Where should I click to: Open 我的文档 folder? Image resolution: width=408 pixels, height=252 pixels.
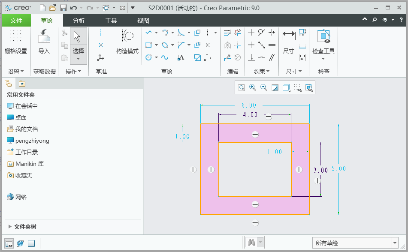coord(22,129)
